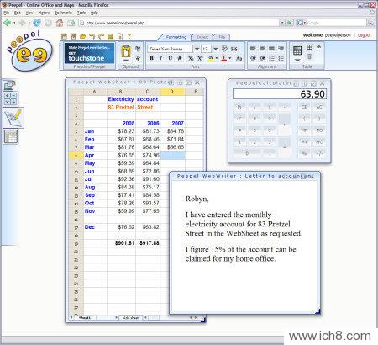Click the Paste clipboard icon
This screenshot has width=378, height=345.
tap(126, 51)
